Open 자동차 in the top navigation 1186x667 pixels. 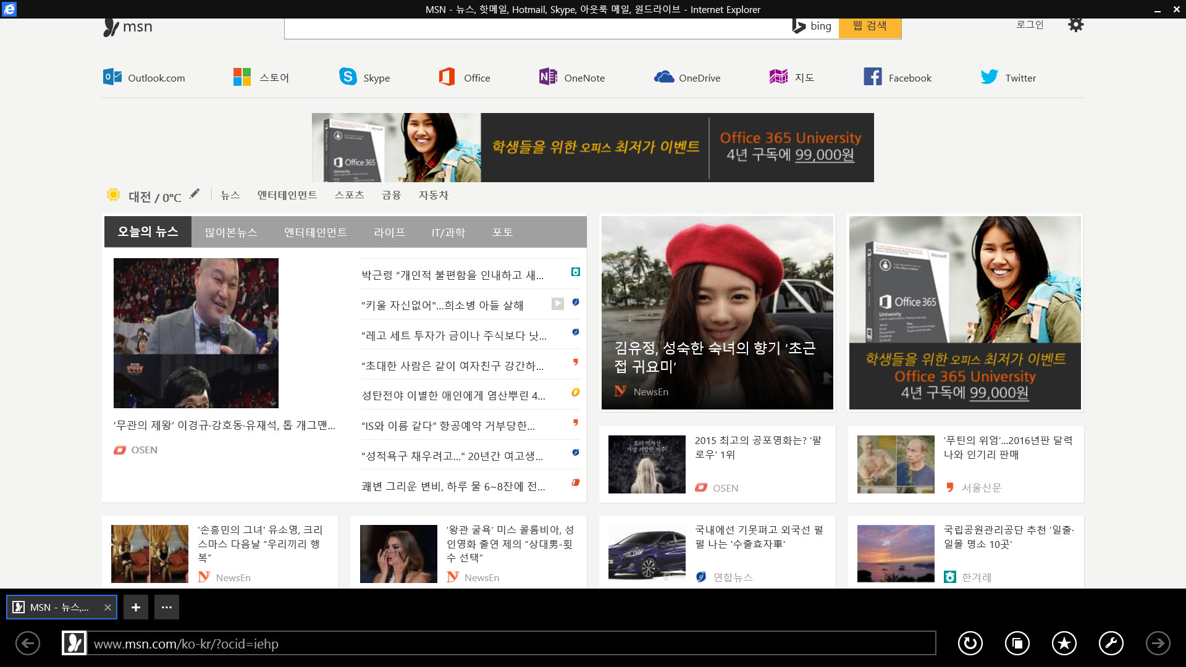coord(434,195)
